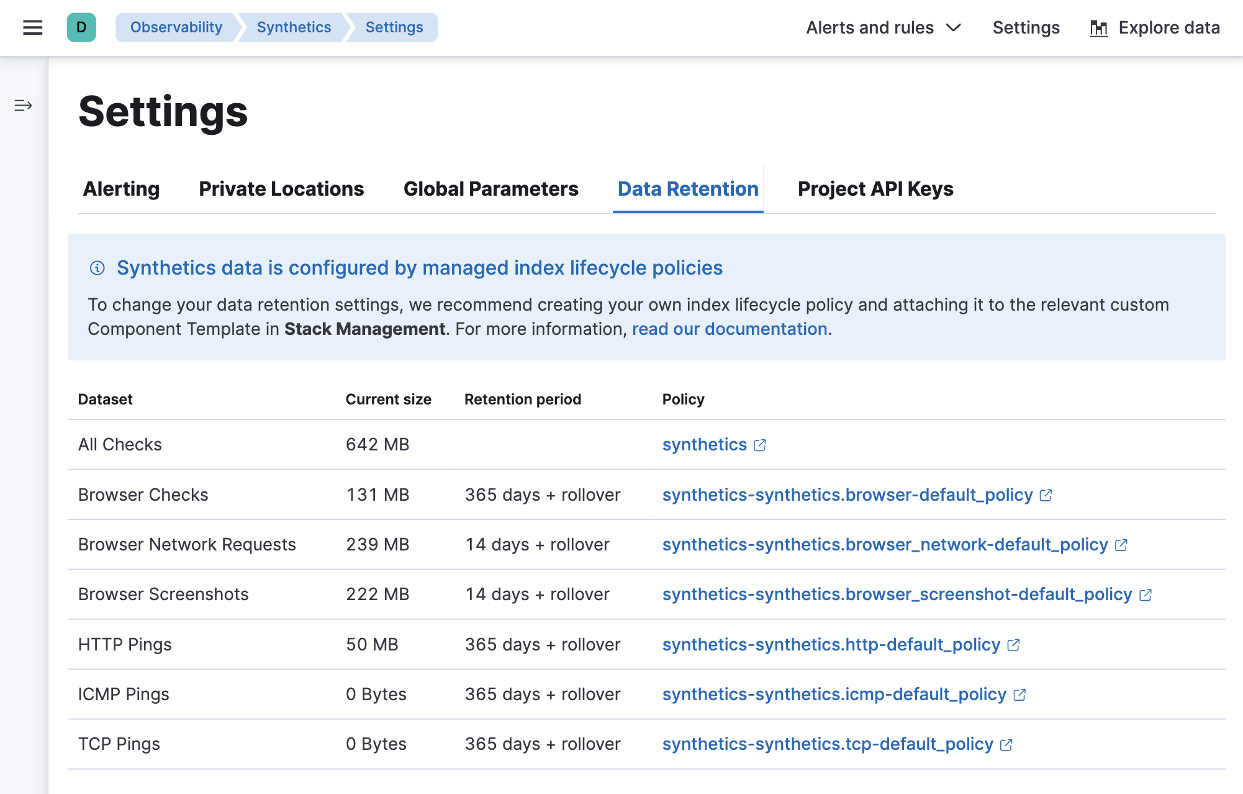Switch to the Private Locations tab

[281, 189]
